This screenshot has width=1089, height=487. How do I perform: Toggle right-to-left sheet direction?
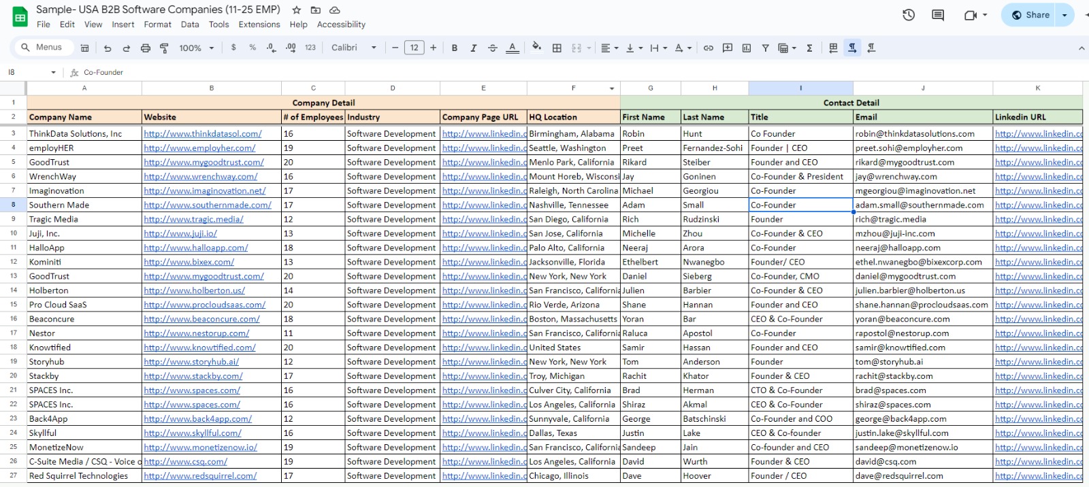tap(833, 48)
